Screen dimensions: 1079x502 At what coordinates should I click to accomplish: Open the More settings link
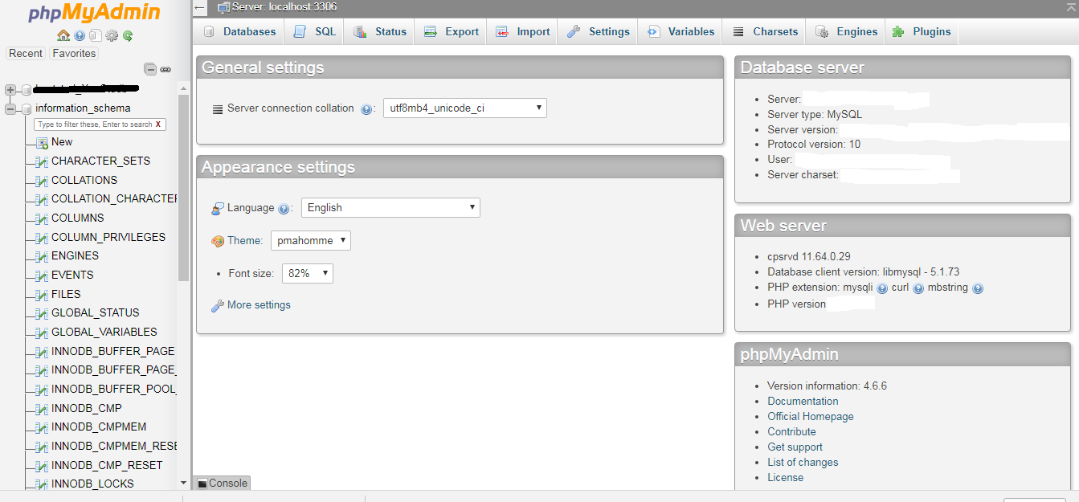tap(257, 304)
